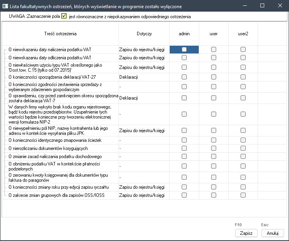This screenshot has height=241, width=289.
Task: Tick user checkbox for 'niewskazaniu daty naliczenia podatku VAT'
Action: tap(213, 50)
